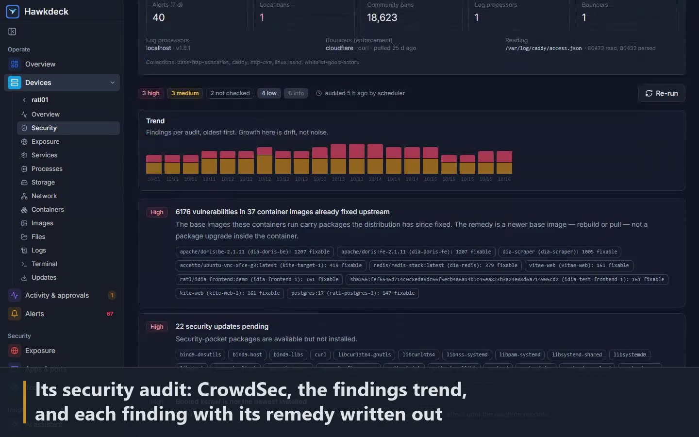Select the 2 not checked filter badge
Viewport: 699px width, 437px height.
(230, 93)
